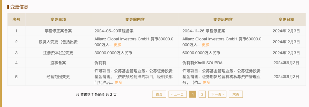Click 2024-05-20章程备案 text
The image size is (309, 107).
pyautogui.click(x=114, y=31)
